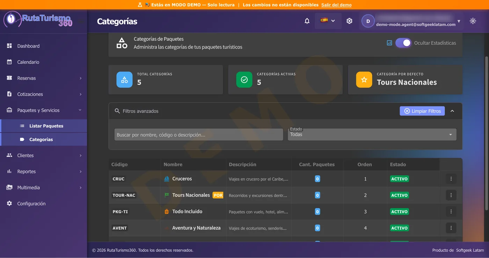Select the Categorías sidebar item
489x258 pixels.
44,139
